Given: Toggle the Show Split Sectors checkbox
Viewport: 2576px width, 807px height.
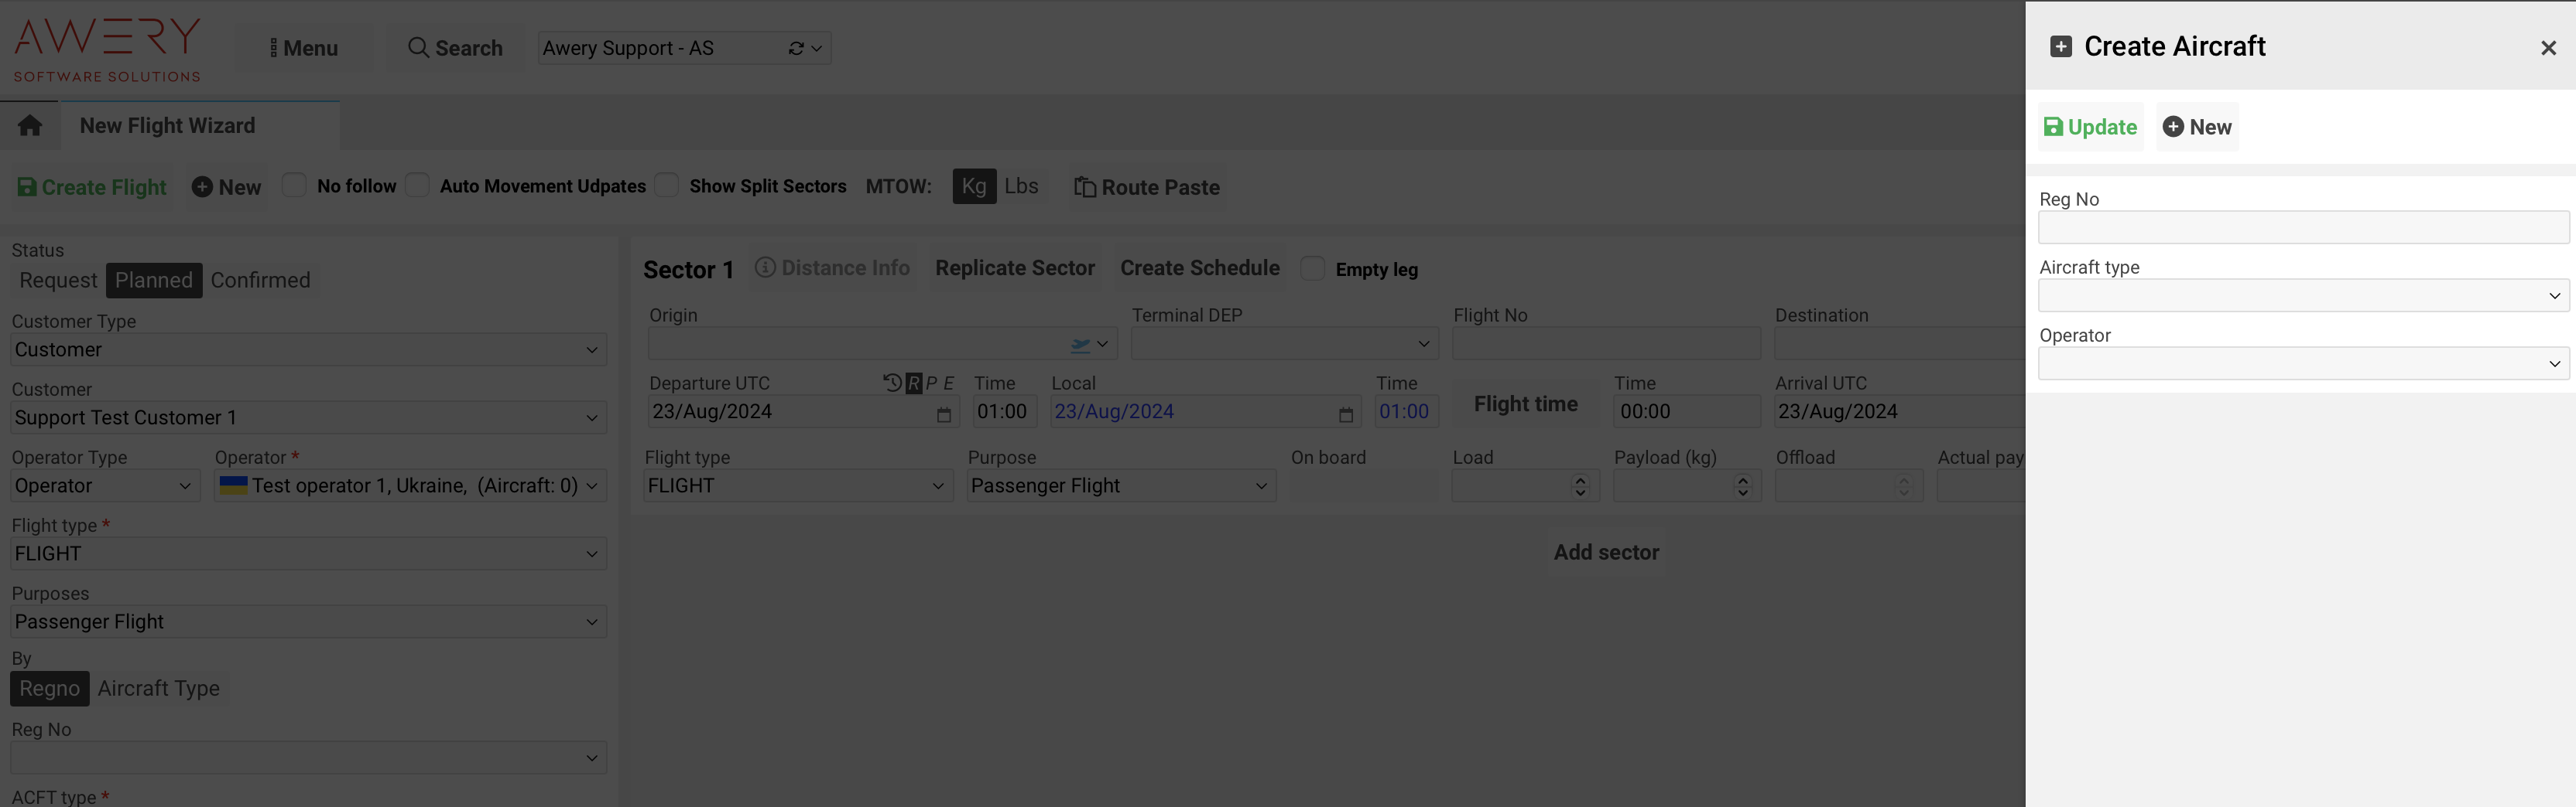Looking at the screenshot, I should [667, 186].
